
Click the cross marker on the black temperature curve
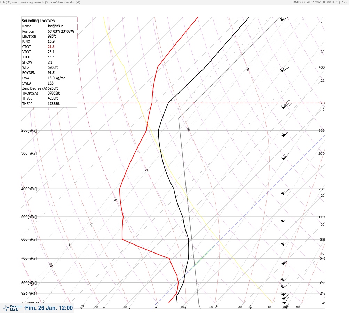[x=184, y=275]
